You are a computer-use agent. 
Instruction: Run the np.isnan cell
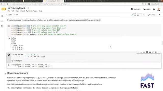9,55
